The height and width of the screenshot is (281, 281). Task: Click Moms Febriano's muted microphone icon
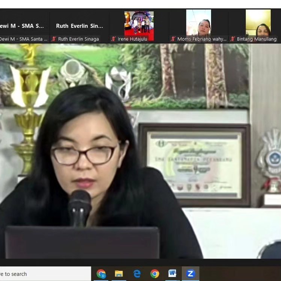[x=173, y=39]
